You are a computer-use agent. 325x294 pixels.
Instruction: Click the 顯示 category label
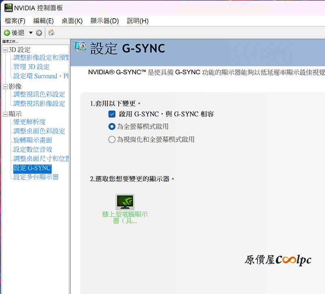[15, 114]
